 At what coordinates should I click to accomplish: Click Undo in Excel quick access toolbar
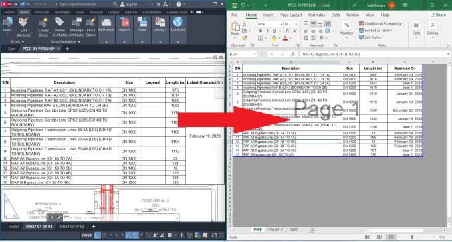(x=243, y=5)
